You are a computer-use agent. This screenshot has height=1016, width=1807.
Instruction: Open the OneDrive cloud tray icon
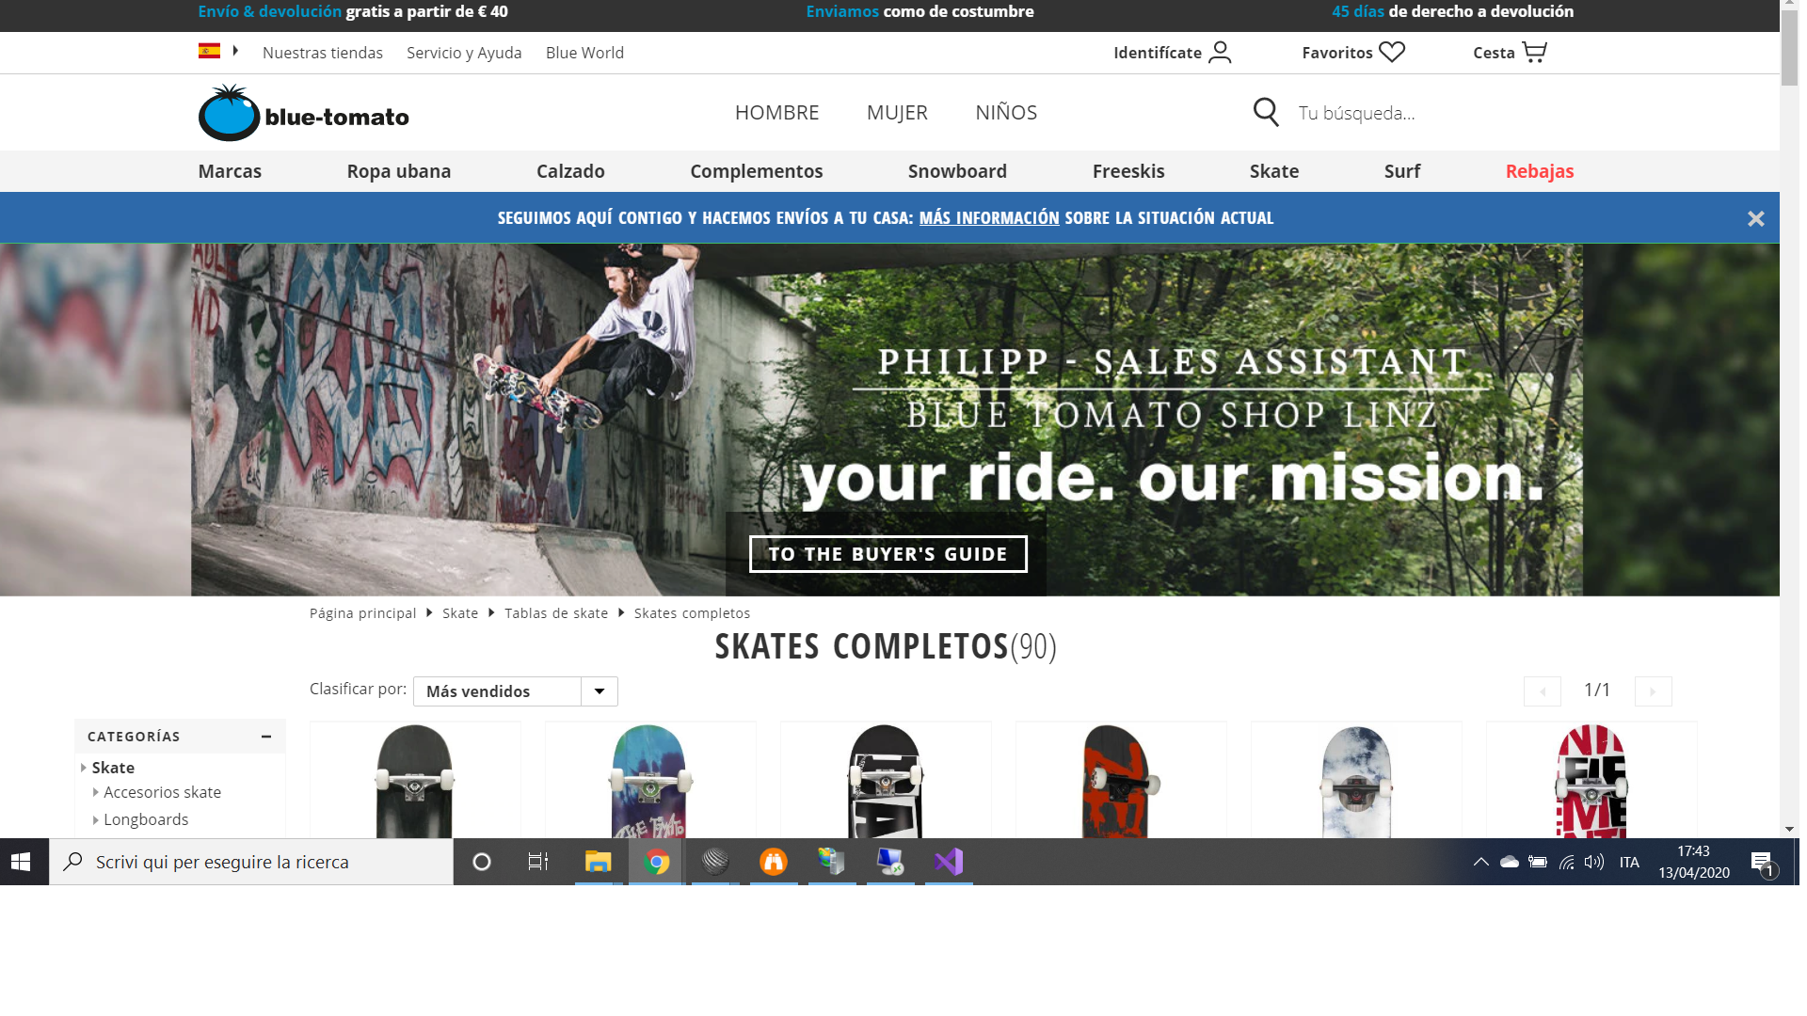(1509, 862)
